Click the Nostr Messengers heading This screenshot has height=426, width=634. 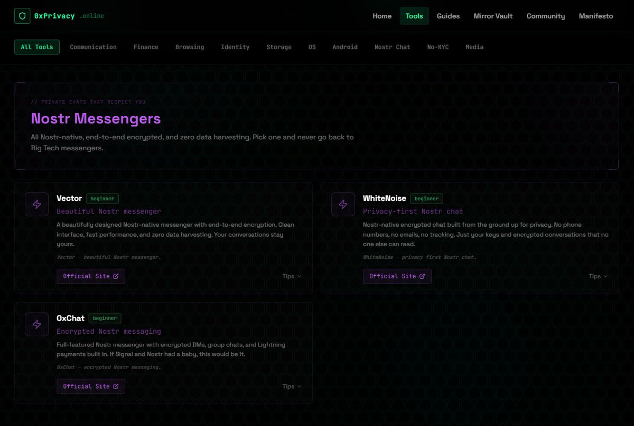(x=96, y=119)
